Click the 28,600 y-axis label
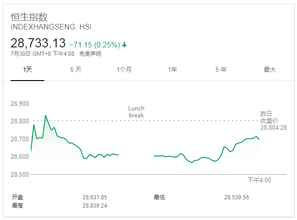 pos(20,156)
